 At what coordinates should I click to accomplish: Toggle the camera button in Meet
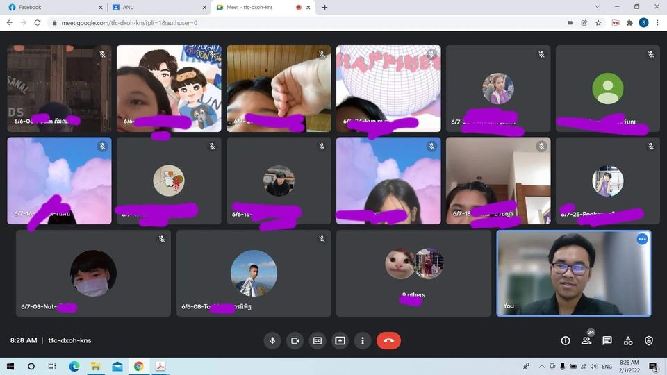[295, 340]
